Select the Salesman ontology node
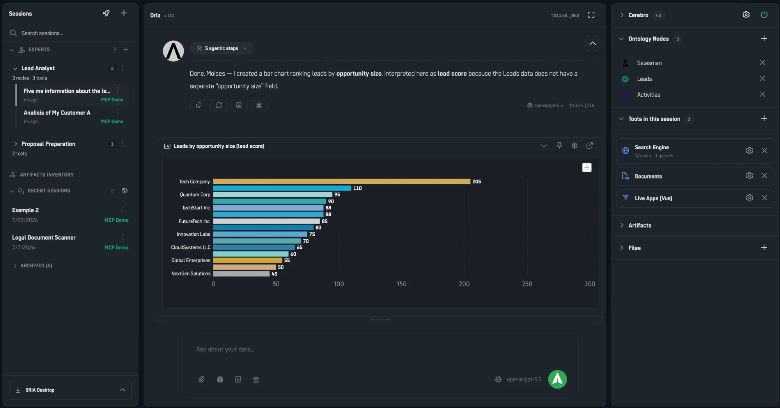This screenshot has width=780, height=408. (649, 63)
